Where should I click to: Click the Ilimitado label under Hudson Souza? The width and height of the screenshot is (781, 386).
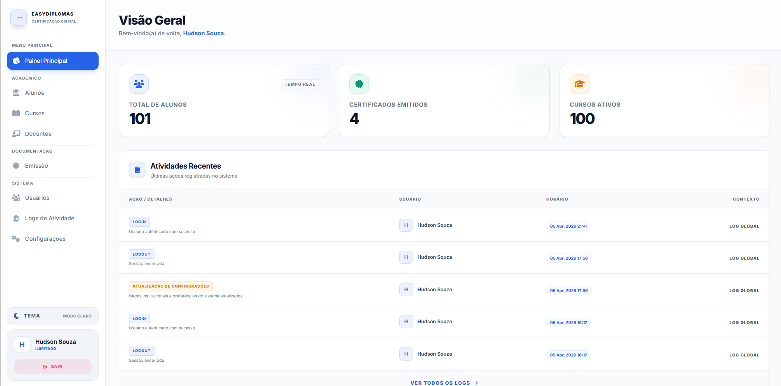pyautogui.click(x=46, y=349)
